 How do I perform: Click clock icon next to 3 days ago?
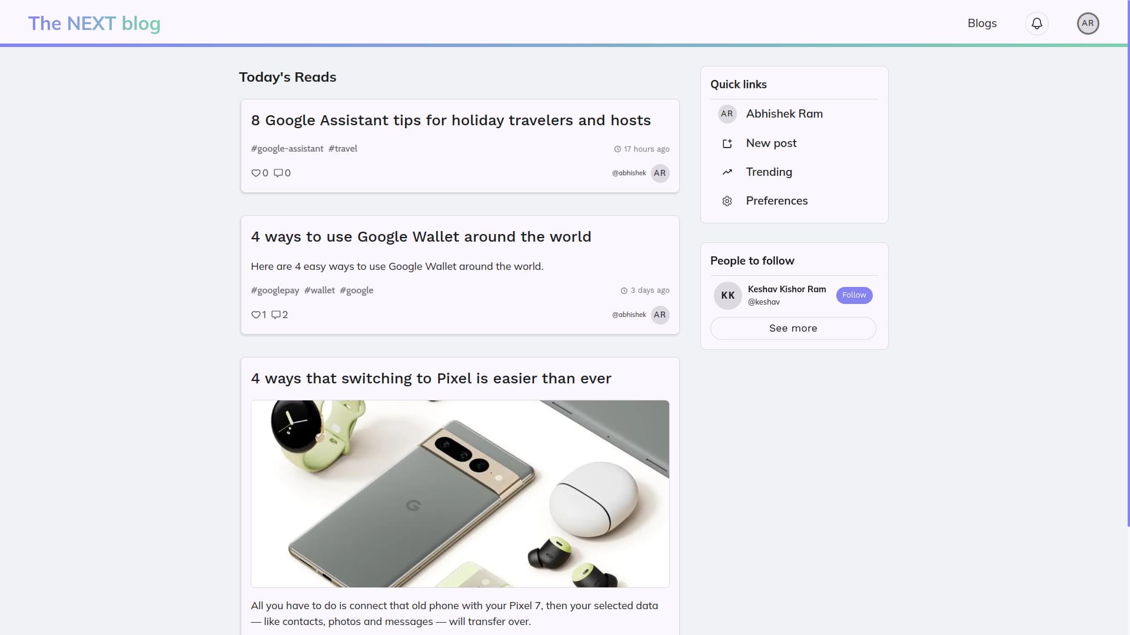point(624,290)
